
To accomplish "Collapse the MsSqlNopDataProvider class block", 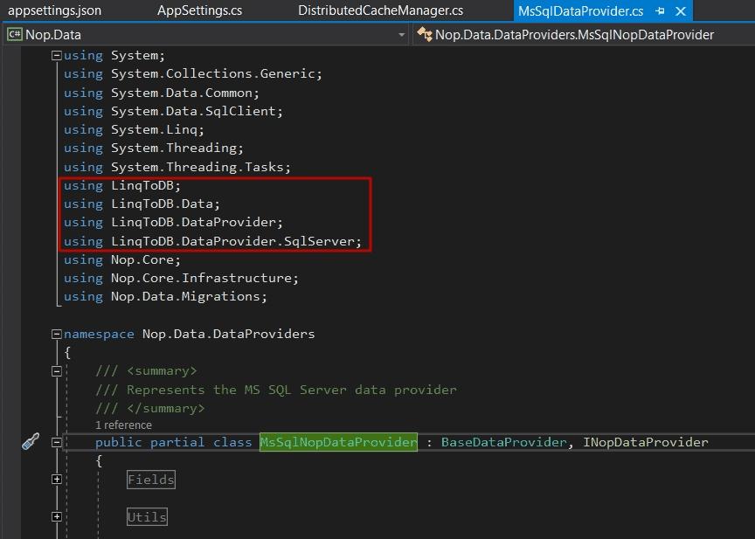I will point(57,442).
